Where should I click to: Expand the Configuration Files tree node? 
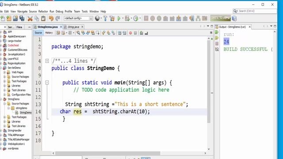(4, 95)
